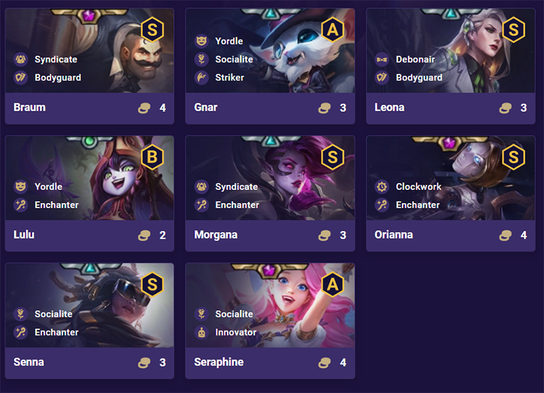Click the Enchanter trait label on Morgana
Viewport: 544px width, 393px height.
(237, 205)
